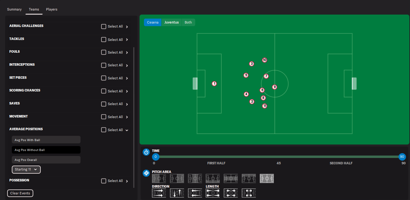This screenshot has width=410, height=200.
Task: Select Avg Pos With Ball
Action: (x=46, y=140)
